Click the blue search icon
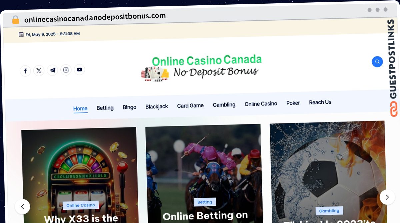400x223 pixels. click(x=377, y=62)
